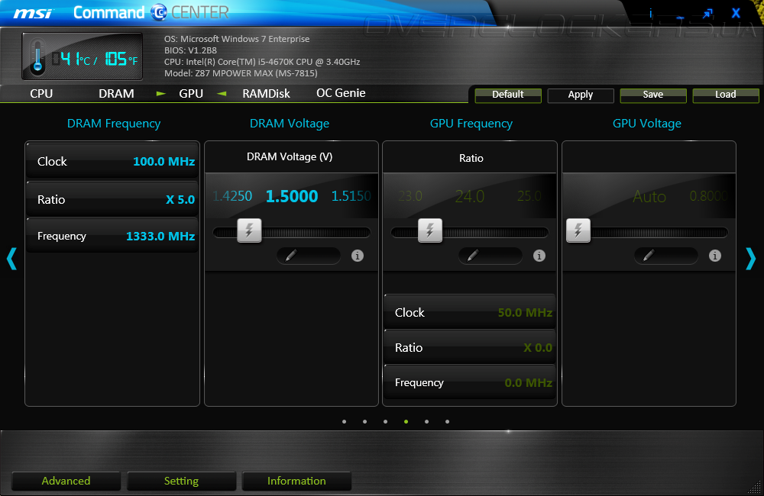This screenshot has width=764, height=496.
Task: Click GPU Clock 50.0 MHz row
Action: [470, 312]
